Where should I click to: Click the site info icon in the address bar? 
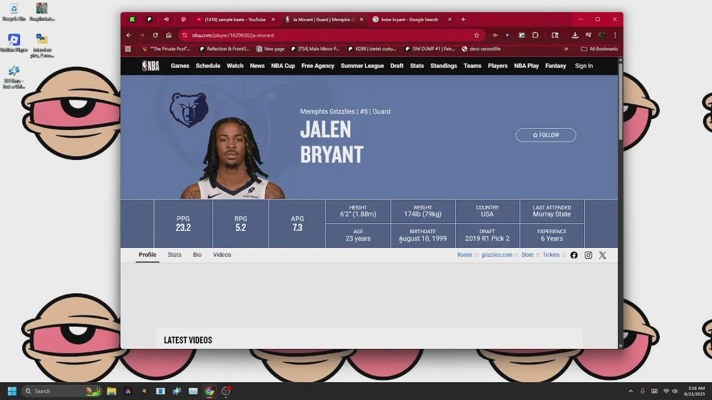[x=184, y=35]
